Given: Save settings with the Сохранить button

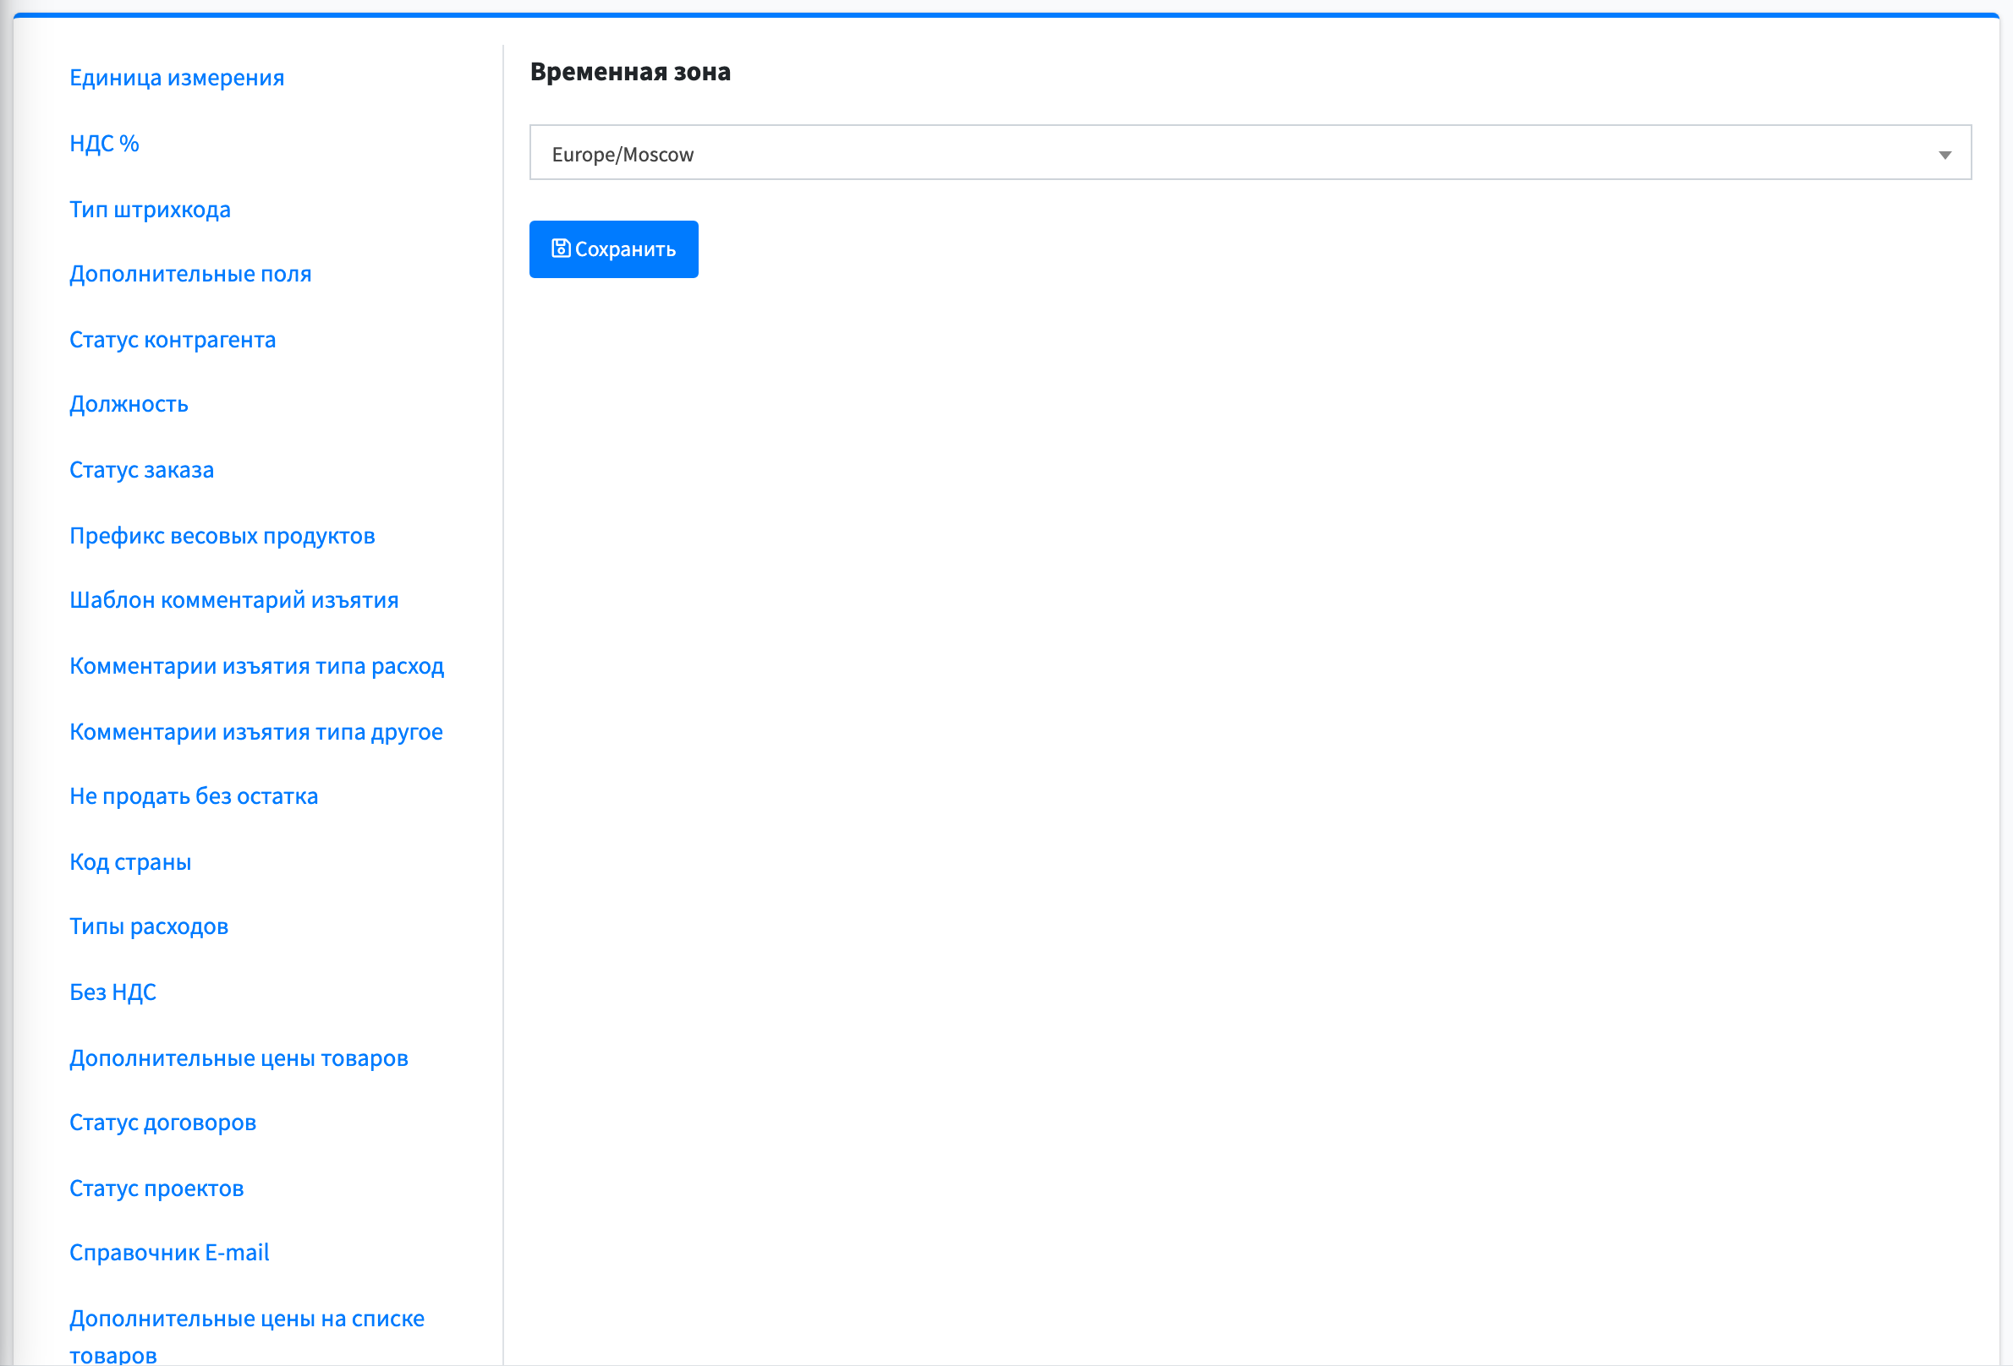Looking at the screenshot, I should 613,249.
